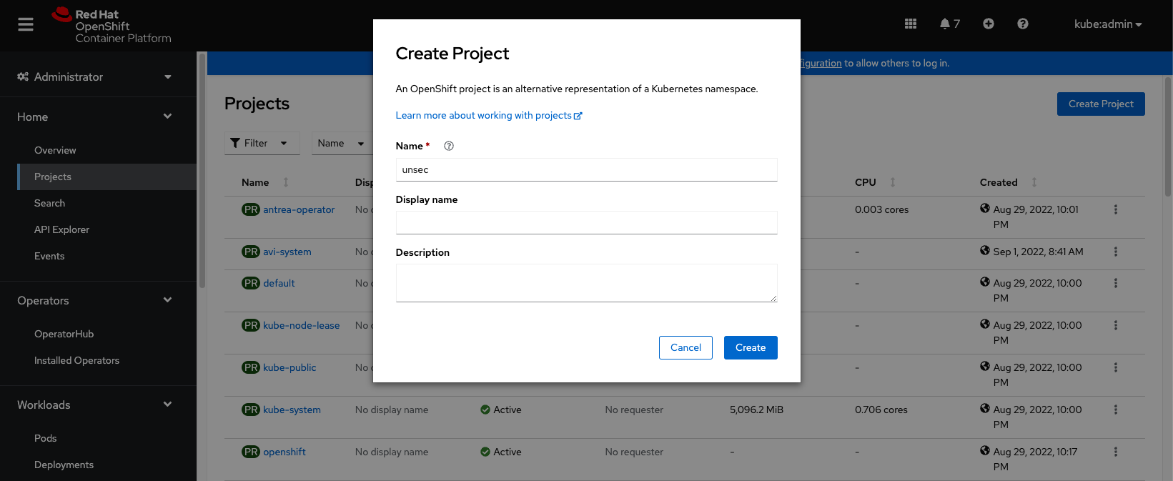1173x481 pixels.
Task: Open the help question mark menu
Action: [x=1023, y=24]
